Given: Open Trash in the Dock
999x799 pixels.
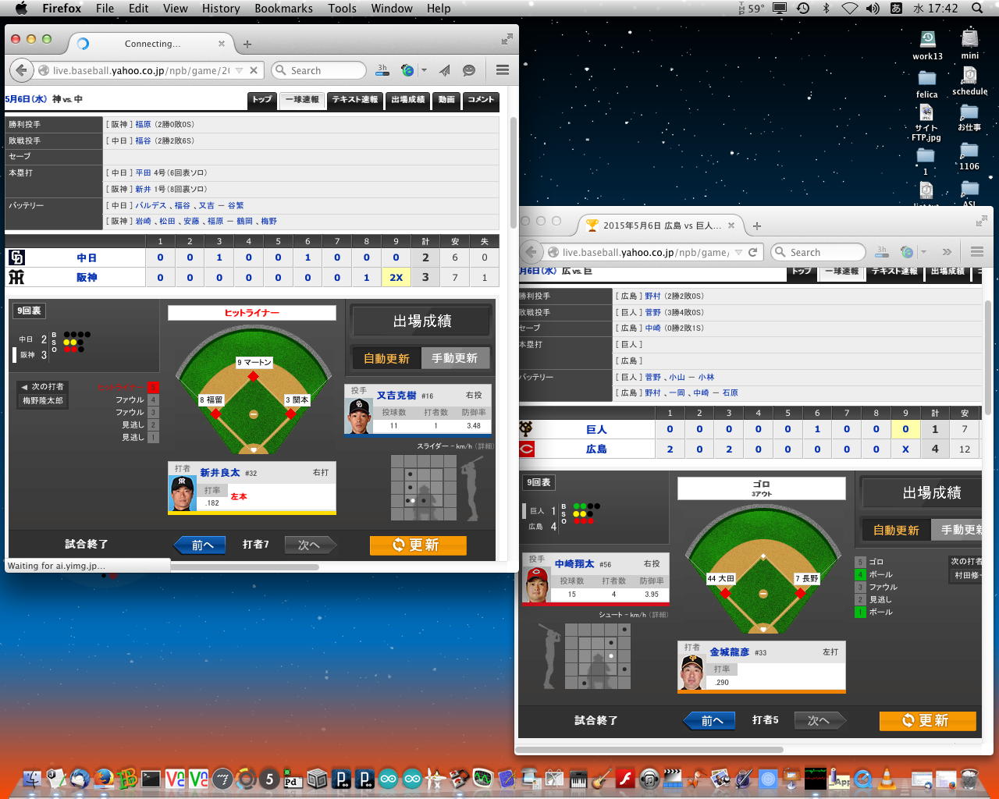Looking at the screenshot, I should [969, 779].
